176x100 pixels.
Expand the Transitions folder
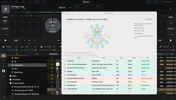pos(8,80)
